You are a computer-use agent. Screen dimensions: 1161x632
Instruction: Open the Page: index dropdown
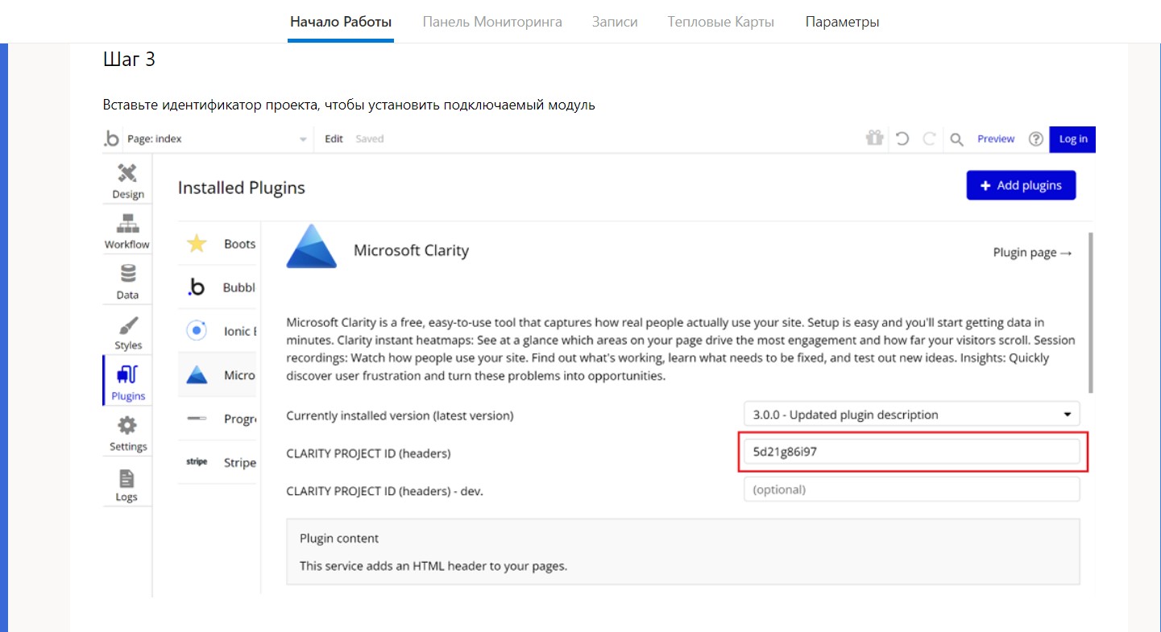(218, 138)
